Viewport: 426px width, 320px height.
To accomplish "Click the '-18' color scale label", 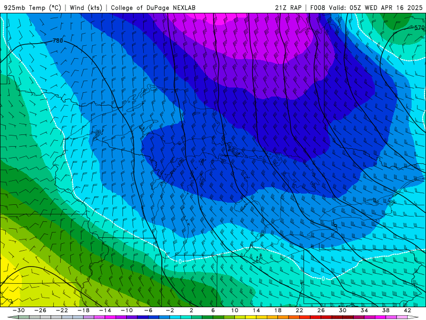I will click(x=83, y=310).
